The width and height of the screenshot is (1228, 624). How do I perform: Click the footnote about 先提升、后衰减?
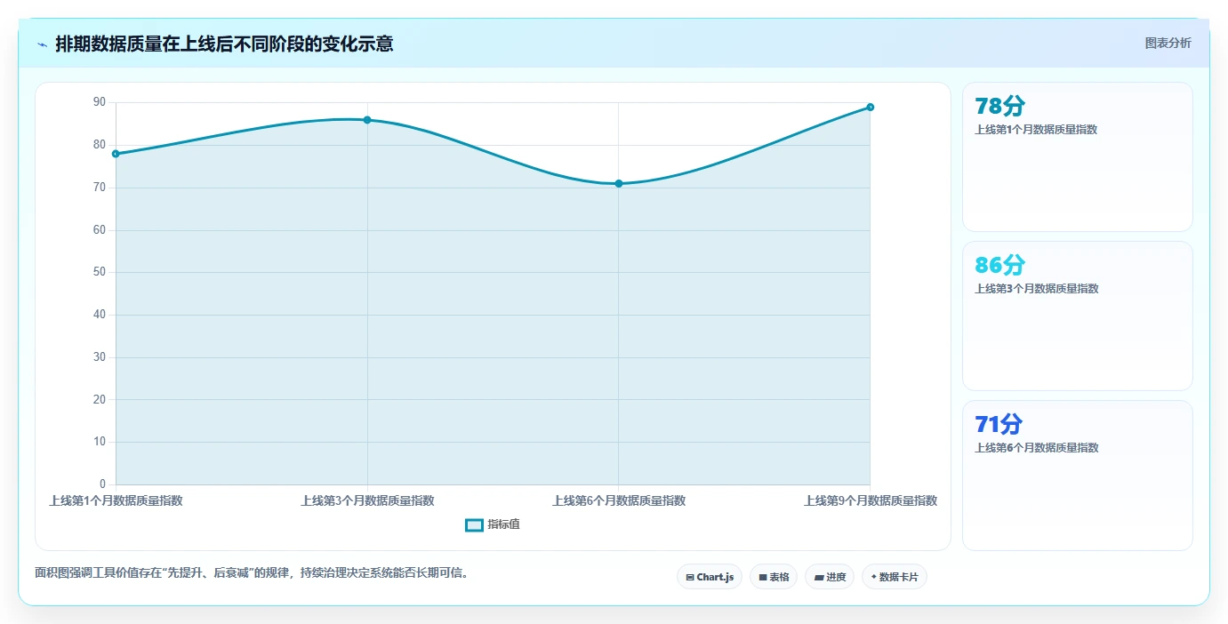coord(252,573)
